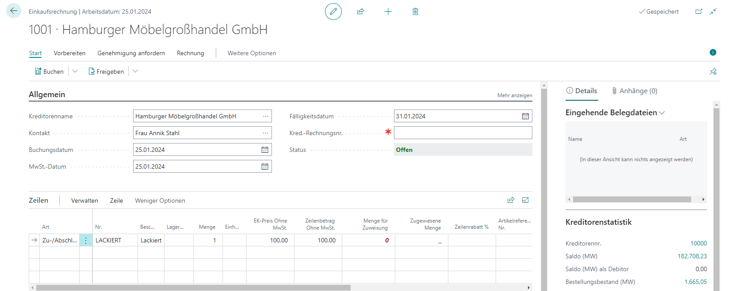Open Genehmigung anfordern menu

tap(131, 53)
